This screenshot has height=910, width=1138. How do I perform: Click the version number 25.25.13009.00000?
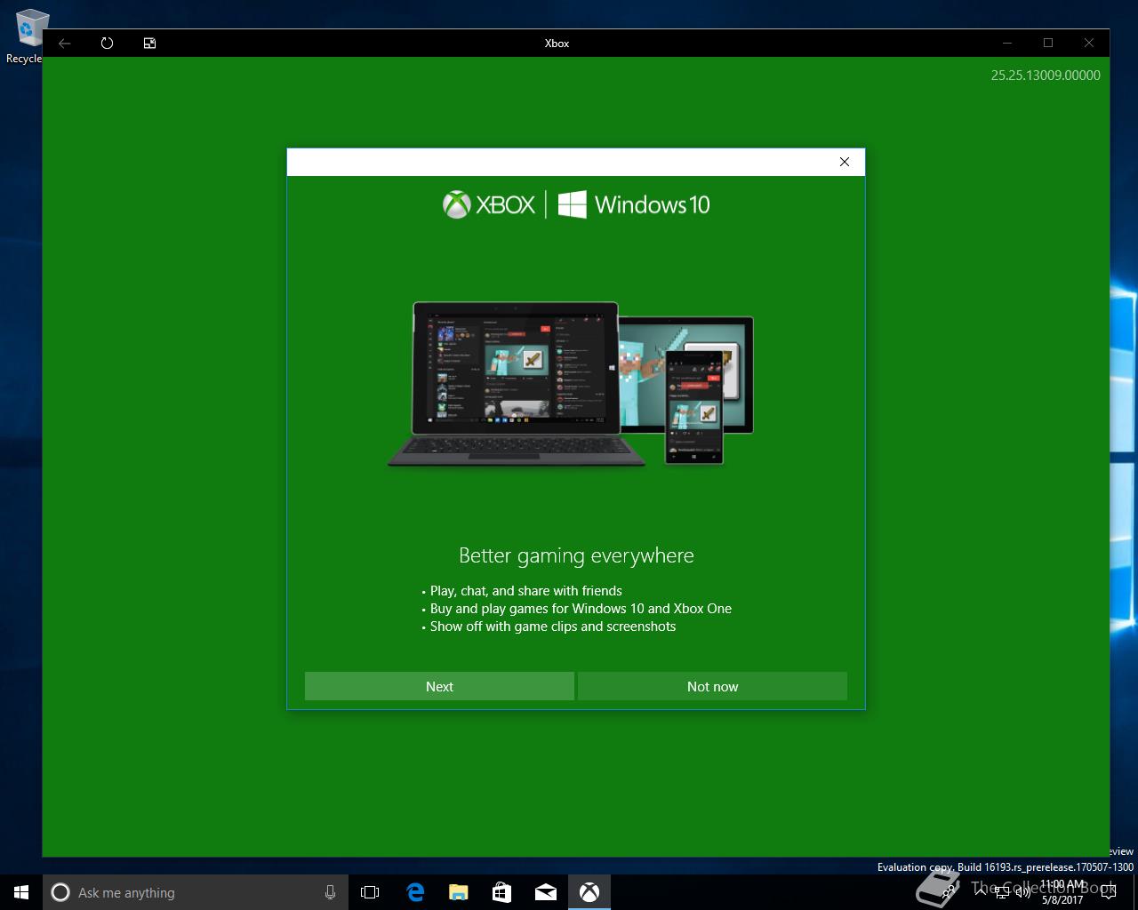[x=1046, y=76]
